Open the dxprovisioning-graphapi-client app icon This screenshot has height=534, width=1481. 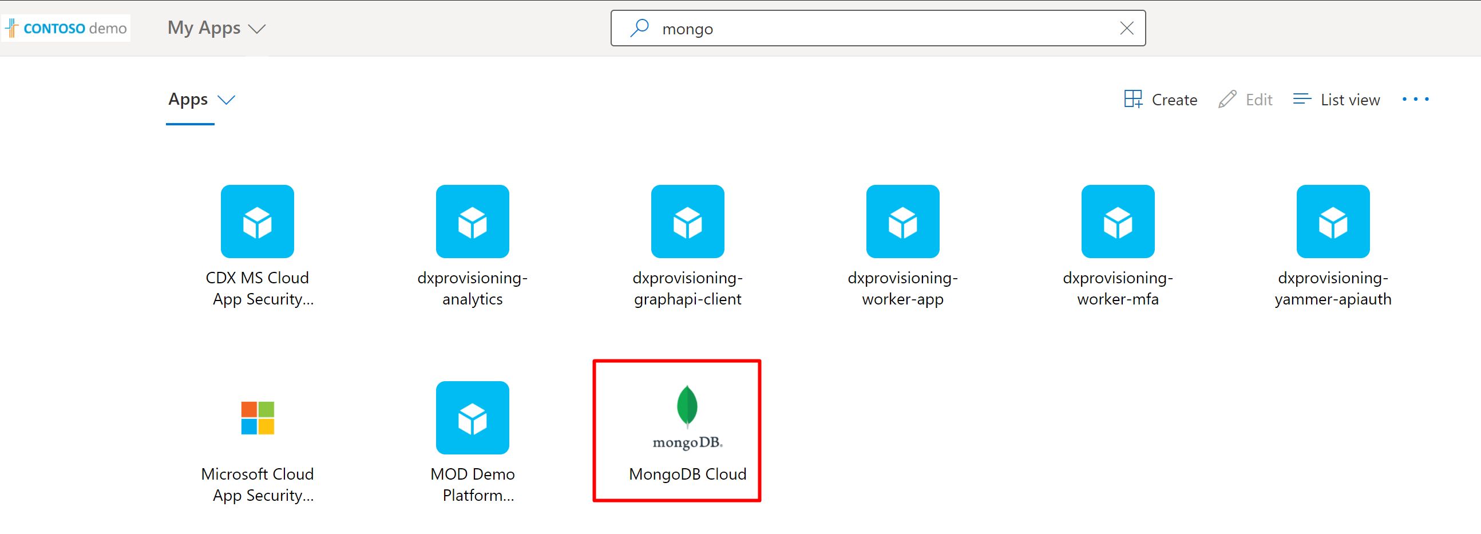click(687, 221)
